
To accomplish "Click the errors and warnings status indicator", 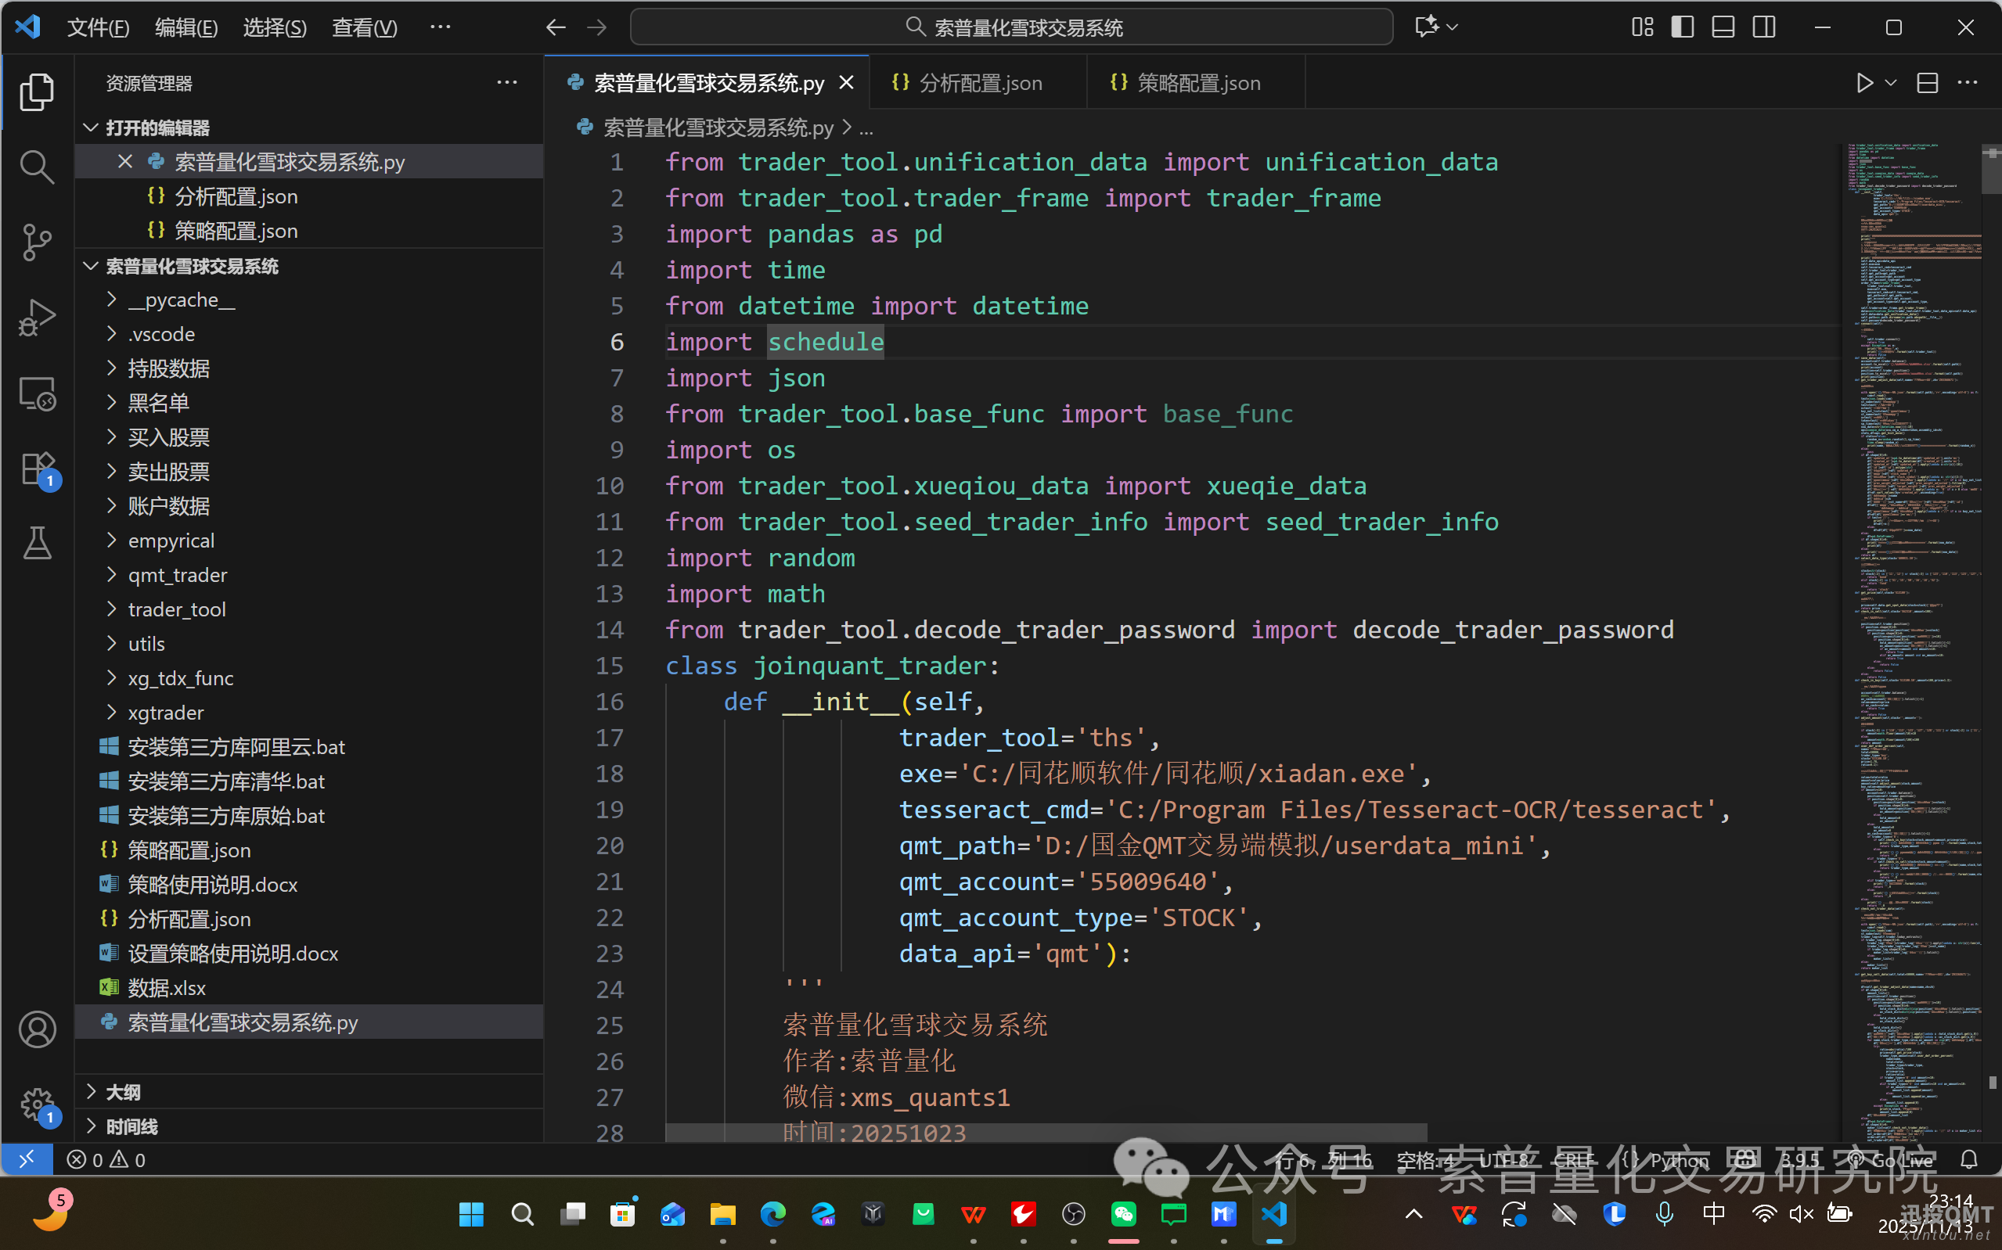I will tap(106, 1160).
